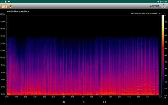Tap the title When The Saints Go Marching In
The width and height of the screenshot is (168, 105).
click(x=18, y=11)
